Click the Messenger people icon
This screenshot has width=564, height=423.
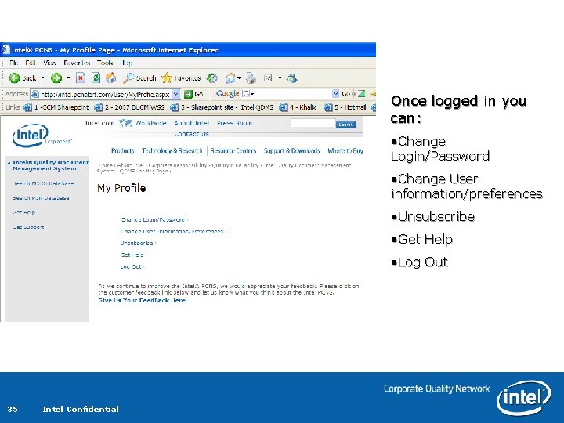(x=292, y=78)
